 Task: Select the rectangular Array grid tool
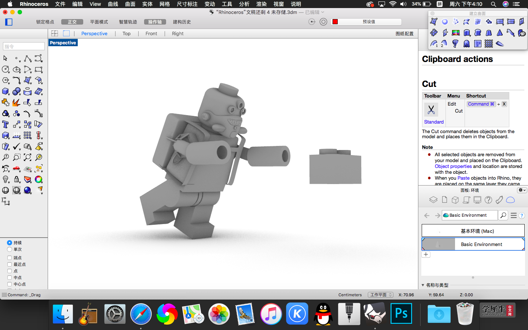(27, 135)
